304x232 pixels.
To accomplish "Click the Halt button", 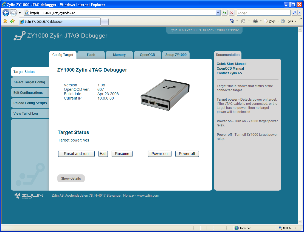I will [103, 154].
